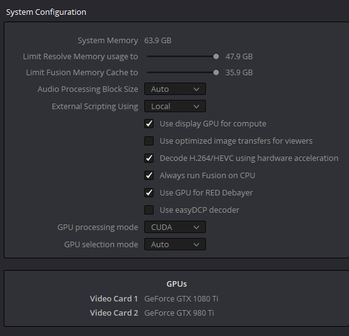This screenshot has height=336, width=349.
Task: Click the Video Card 1 label
Action: [113, 298]
